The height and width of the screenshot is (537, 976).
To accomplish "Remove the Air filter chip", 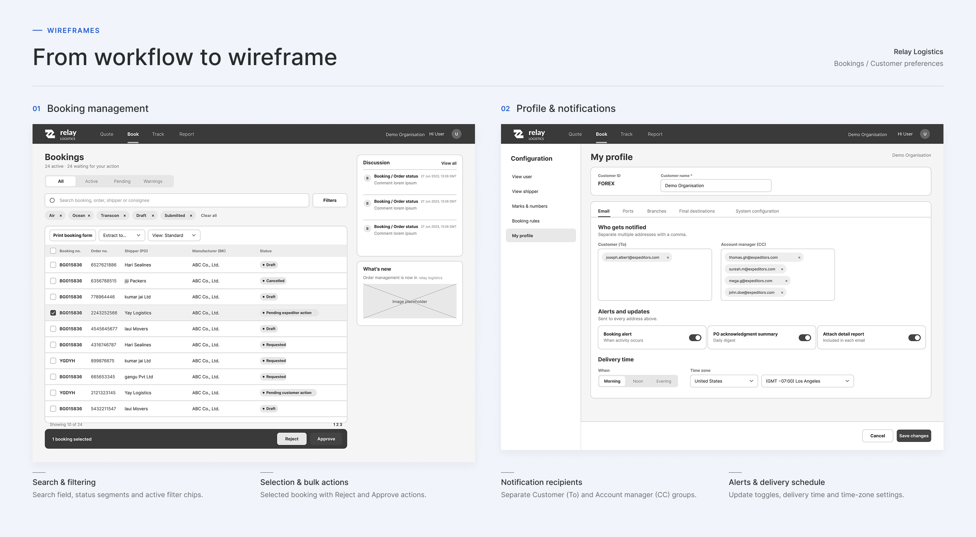I will [x=61, y=216].
